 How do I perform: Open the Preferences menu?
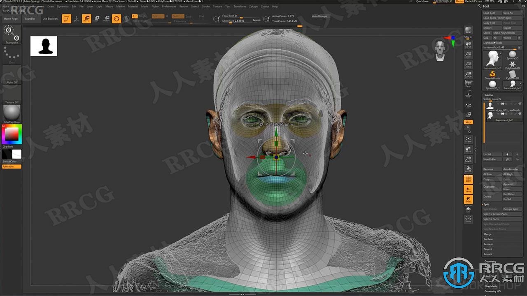(169, 7)
